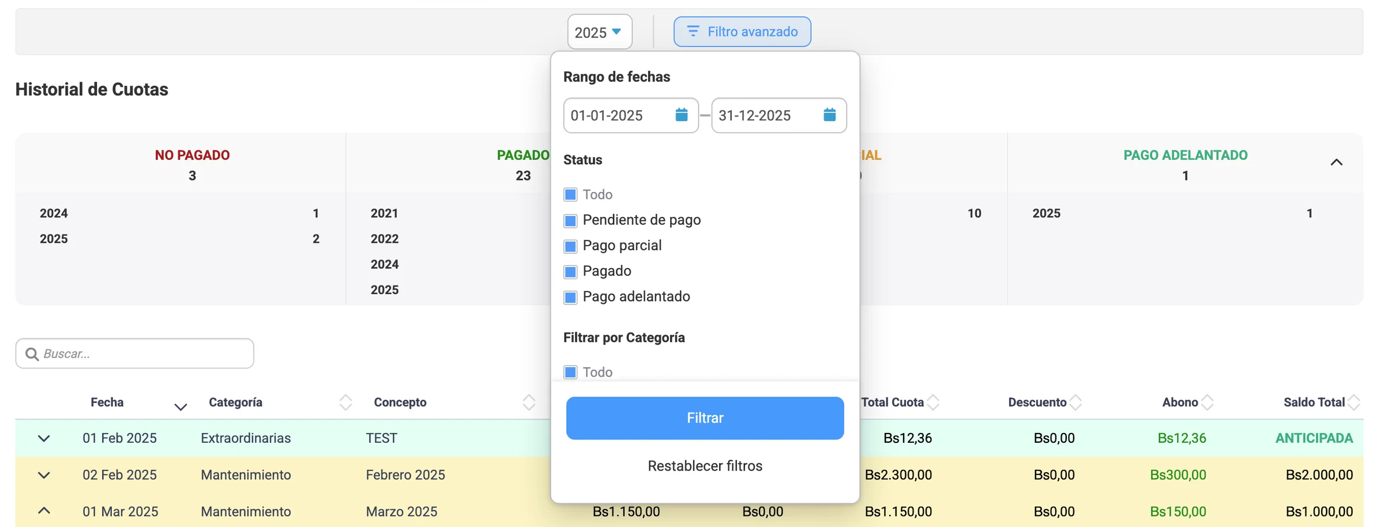1384x527 pixels.
Task: Sort by Abono column arrows
Action: click(x=1208, y=402)
